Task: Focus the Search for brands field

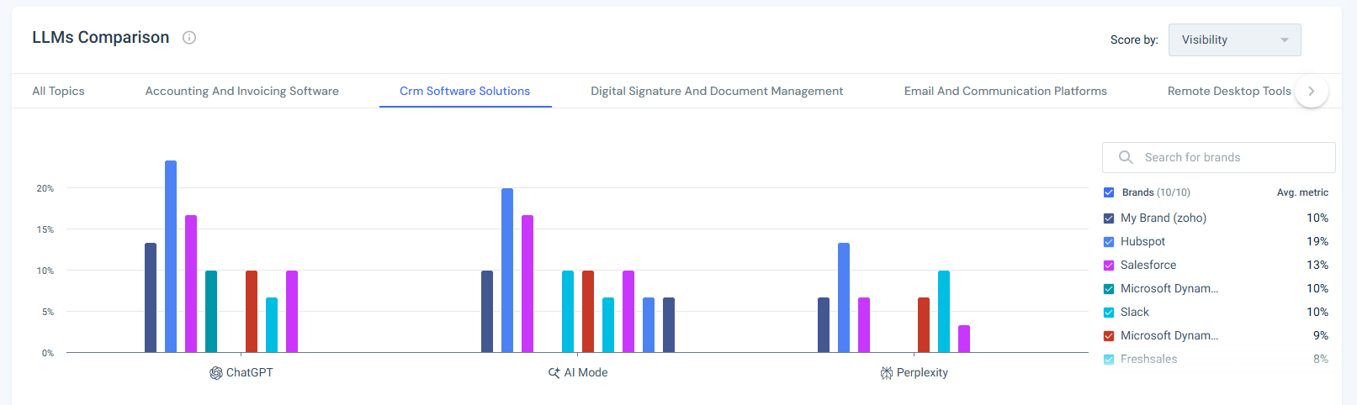Action: 1218,157
